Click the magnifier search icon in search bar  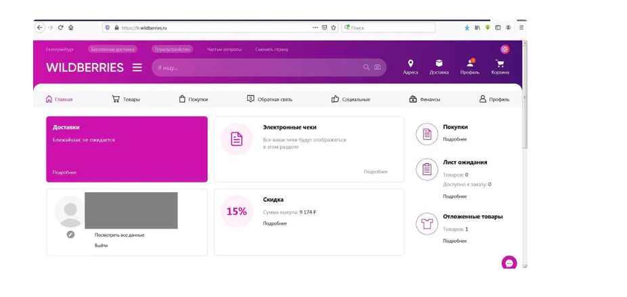pyautogui.click(x=366, y=68)
